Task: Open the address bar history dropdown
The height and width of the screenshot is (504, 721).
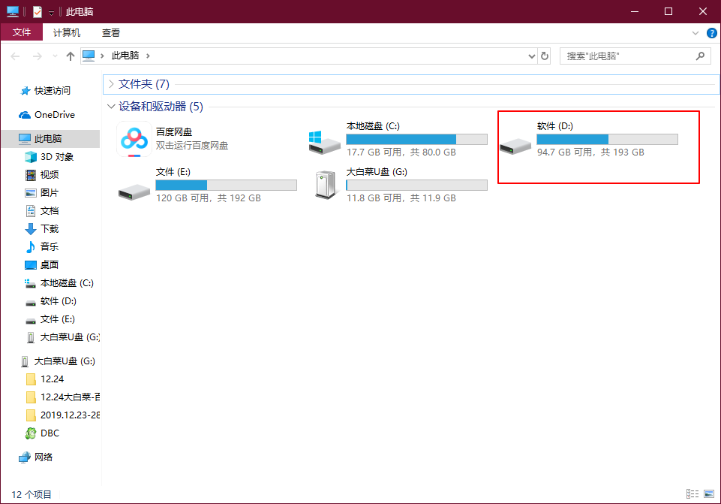Action: [531, 56]
